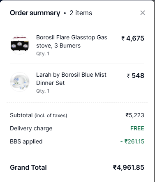Viewport: 155px width, 182px height.
Task: Click the Subtotal label
Action: [x=21, y=115]
